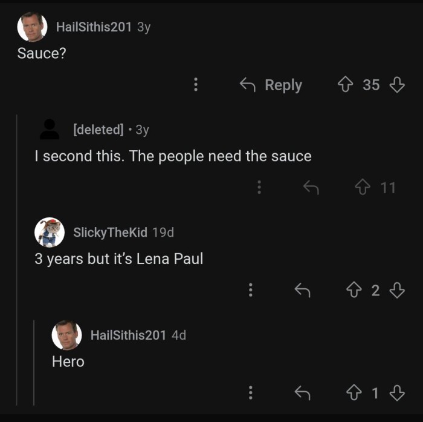Open more options on SlickyTheKid's comment
Screen dimensions: 423x422
[250, 291]
